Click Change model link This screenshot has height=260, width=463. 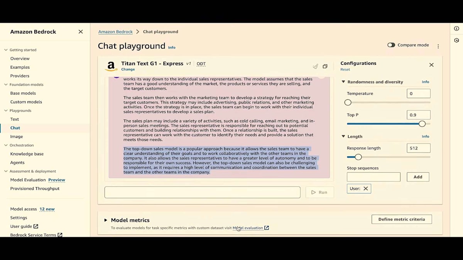click(128, 69)
